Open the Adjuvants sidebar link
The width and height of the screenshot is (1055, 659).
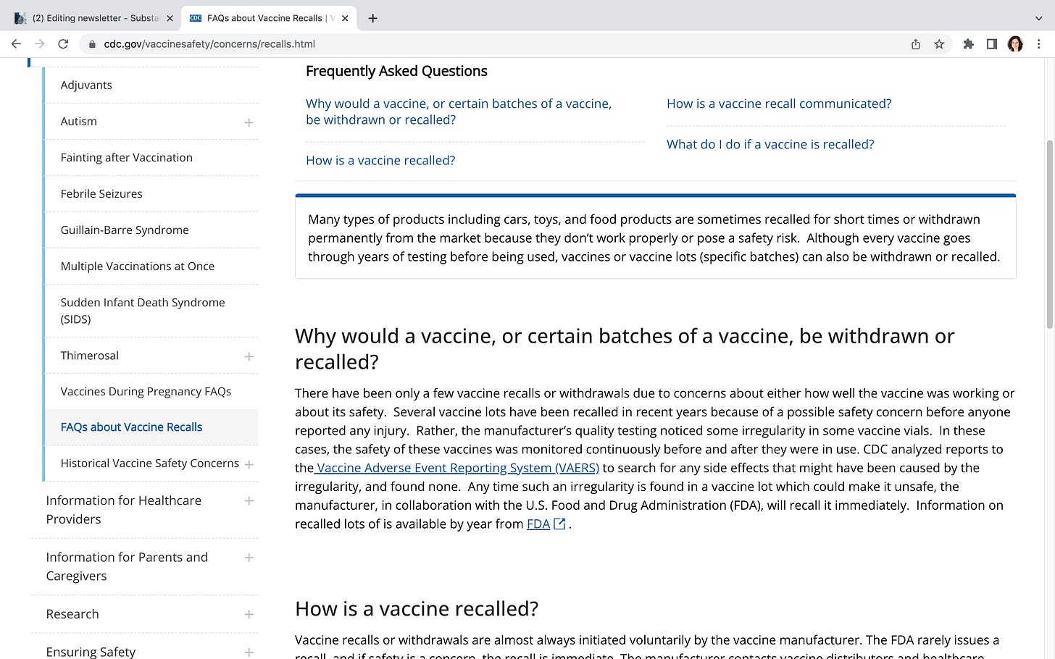(x=86, y=85)
